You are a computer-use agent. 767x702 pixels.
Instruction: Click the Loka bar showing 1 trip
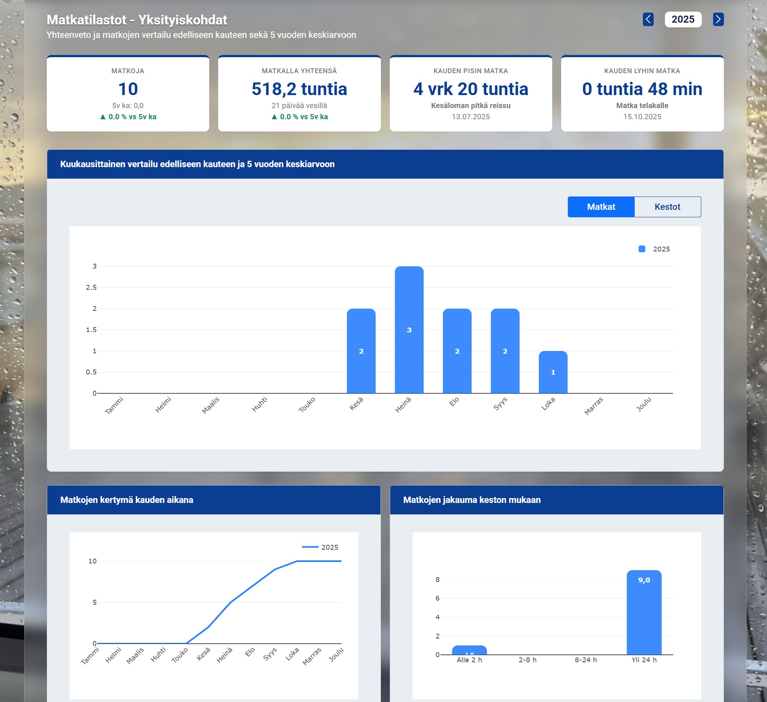tap(553, 372)
